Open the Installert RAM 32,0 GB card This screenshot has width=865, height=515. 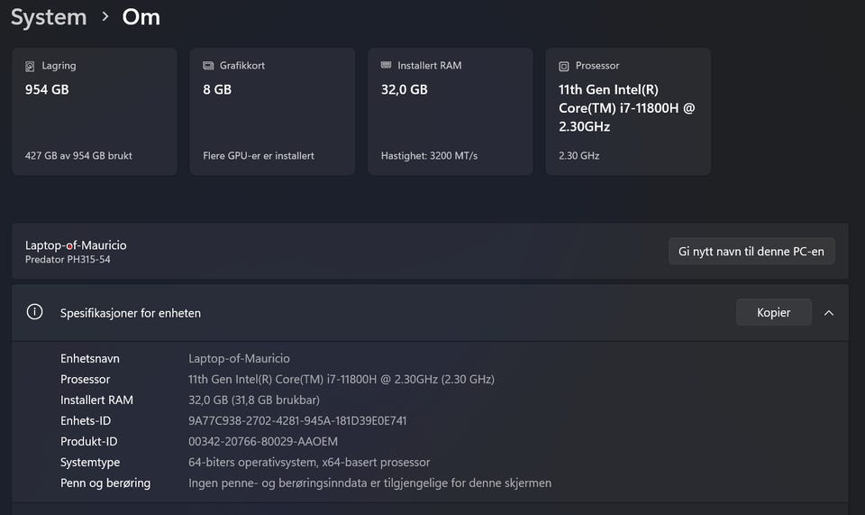coord(451,111)
